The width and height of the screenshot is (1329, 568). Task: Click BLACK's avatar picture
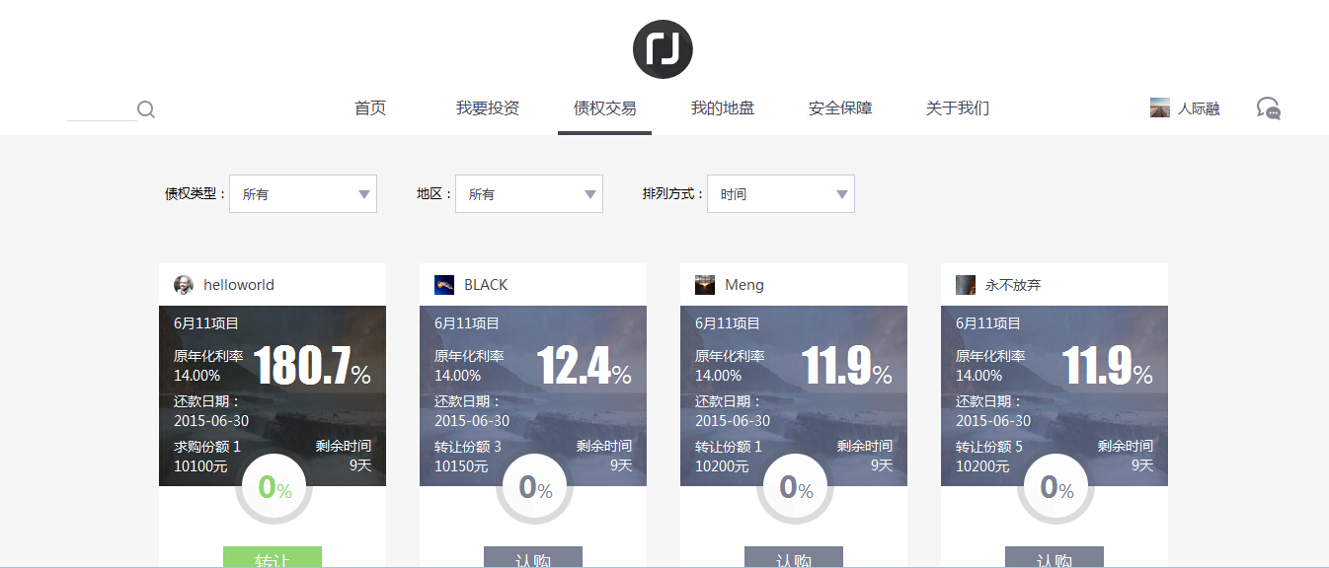tap(444, 285)
